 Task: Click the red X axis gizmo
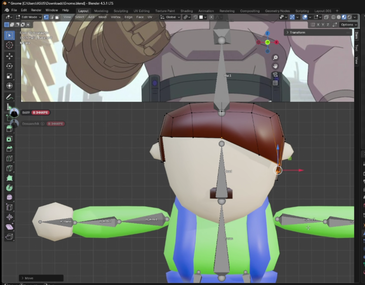point(276,42)
